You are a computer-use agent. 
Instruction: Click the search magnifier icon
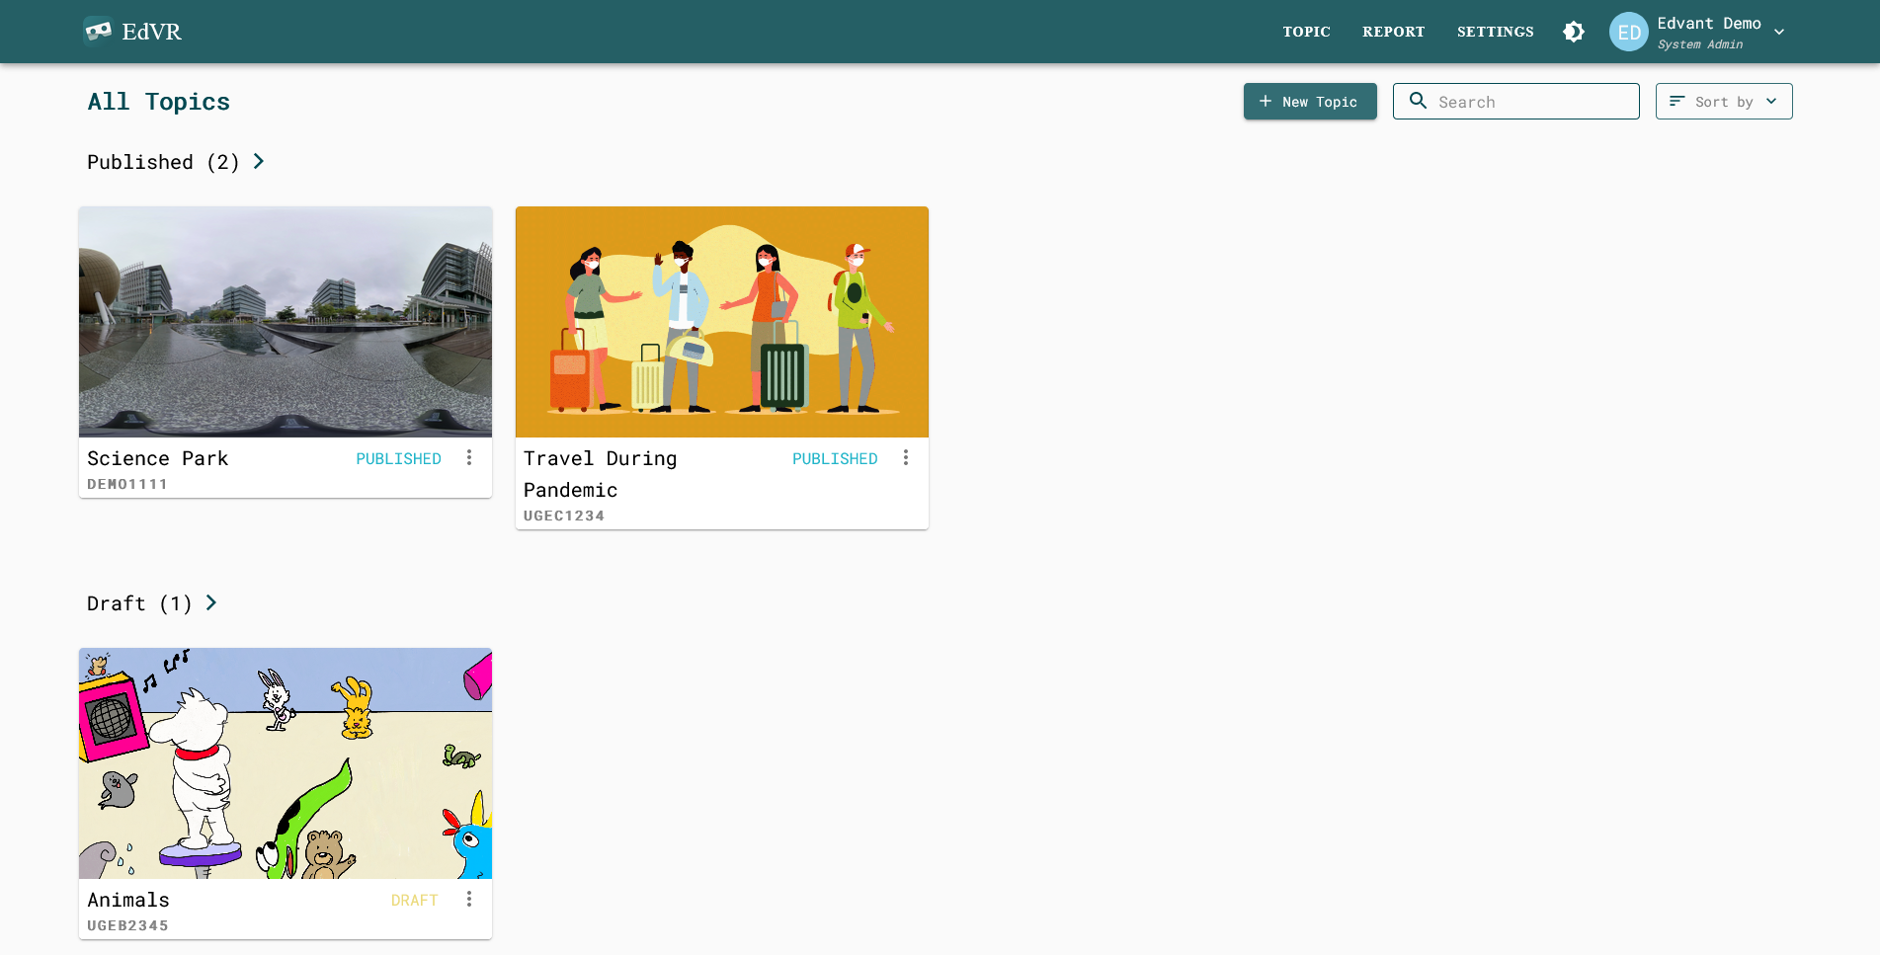pos(1418,101)
